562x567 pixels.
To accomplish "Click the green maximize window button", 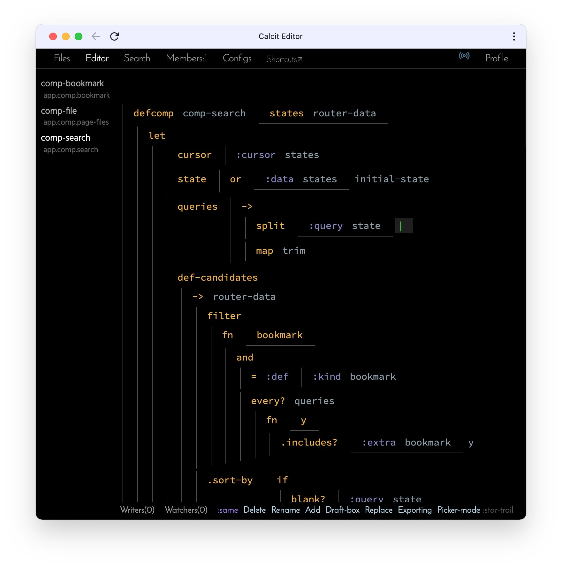I will point(79,36).
